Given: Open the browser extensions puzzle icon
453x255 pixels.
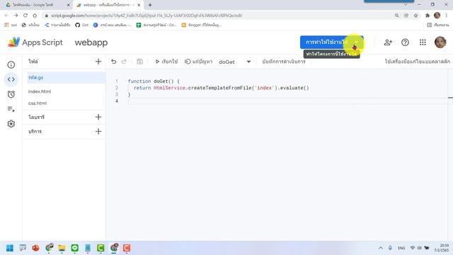Looking at the screenshot, I should click(428, 16).
